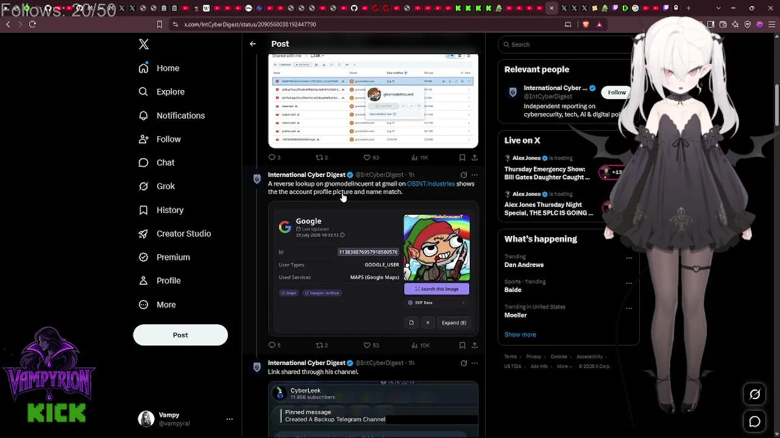This screenshot has height=438, width=780.
Task: Click the large Post button
Action: pos(180,335)
